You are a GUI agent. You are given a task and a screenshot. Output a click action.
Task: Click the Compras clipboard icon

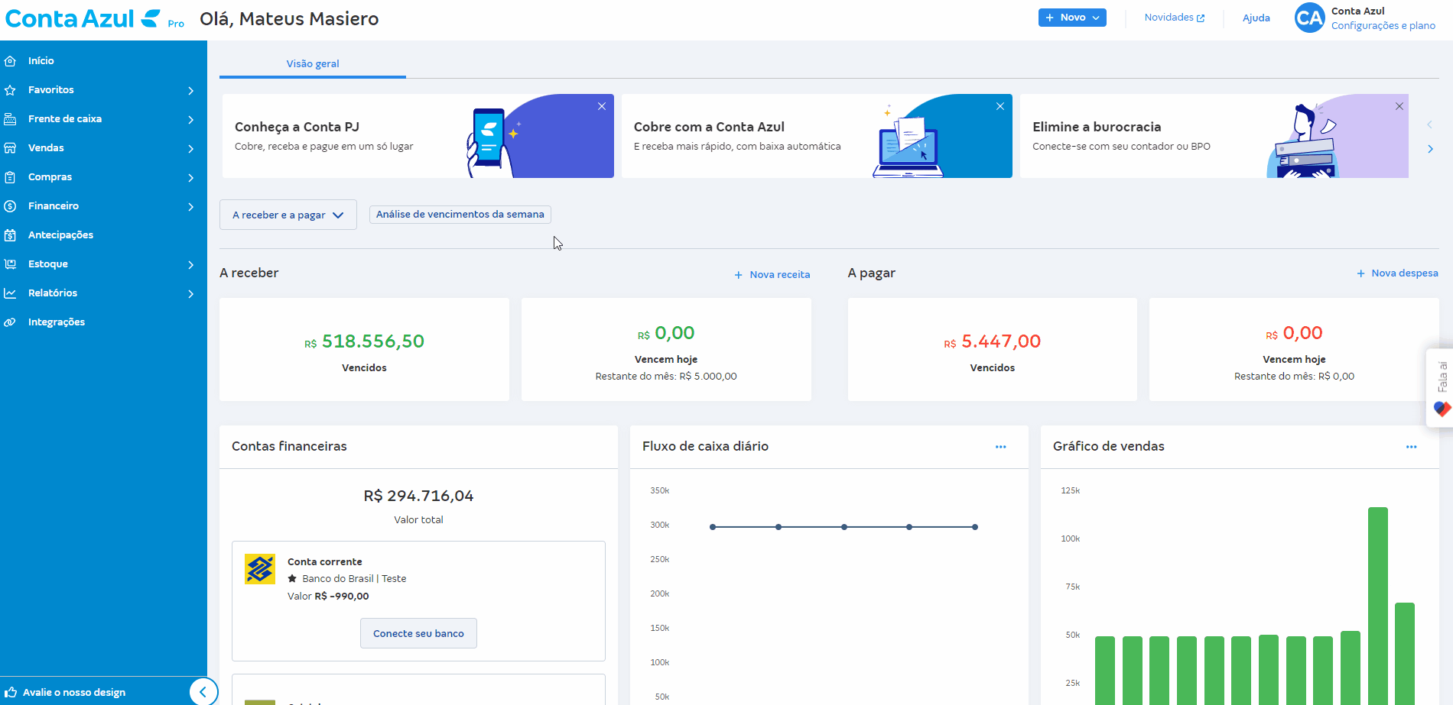10,177
